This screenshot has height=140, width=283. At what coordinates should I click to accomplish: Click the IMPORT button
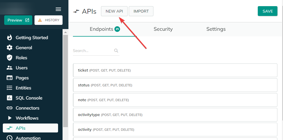(x=141, y=11)
